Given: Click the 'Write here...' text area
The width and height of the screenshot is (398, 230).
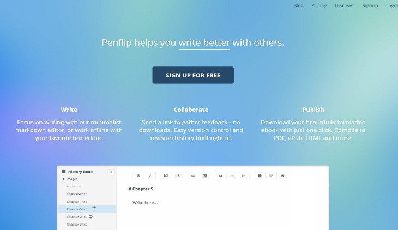Looking at the screenshot, I should (145, 203).
